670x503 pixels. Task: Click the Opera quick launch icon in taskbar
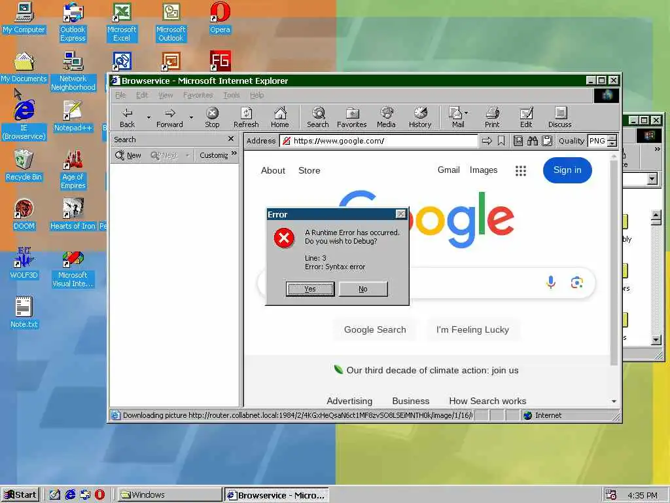[x=99, y=495]
